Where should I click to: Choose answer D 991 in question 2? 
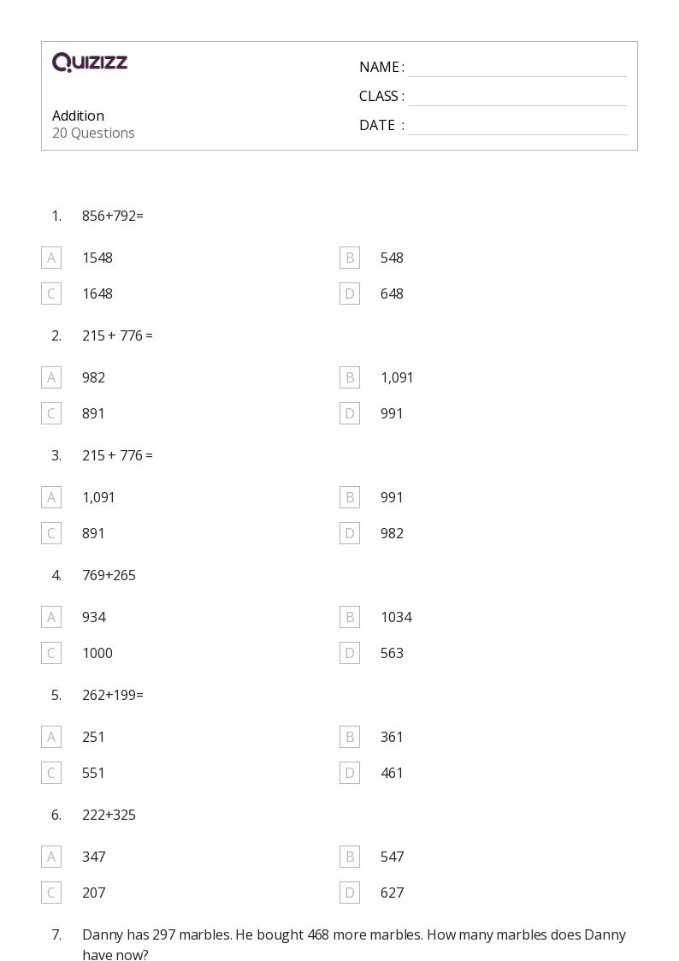click(x=350, y=413)
